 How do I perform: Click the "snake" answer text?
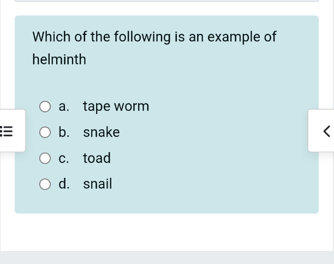coord(102,133)
